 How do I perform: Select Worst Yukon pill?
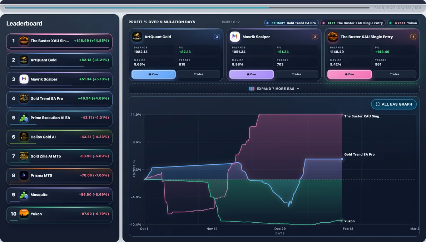(403, 23)
